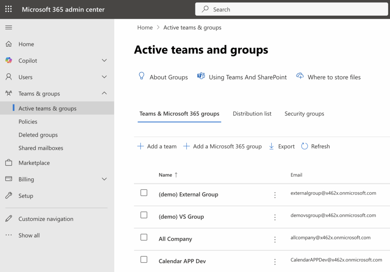Check the checkbox for All Company group
This screenshot has width=390, height=272.
(144, 237)
